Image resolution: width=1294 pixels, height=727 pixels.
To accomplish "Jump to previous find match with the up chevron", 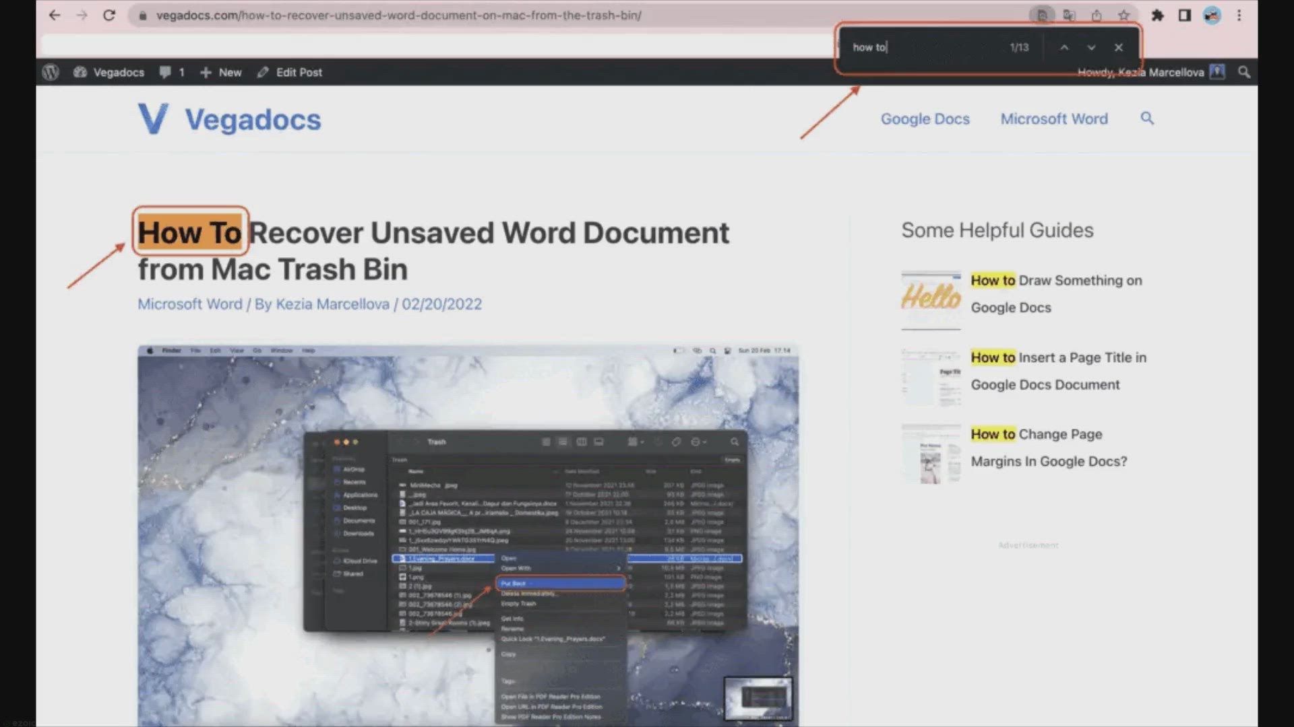I will (1064, 47).
